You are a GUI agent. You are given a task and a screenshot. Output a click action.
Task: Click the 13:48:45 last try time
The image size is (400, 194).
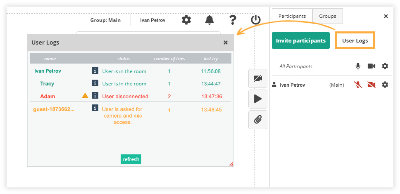coord(211,110)
